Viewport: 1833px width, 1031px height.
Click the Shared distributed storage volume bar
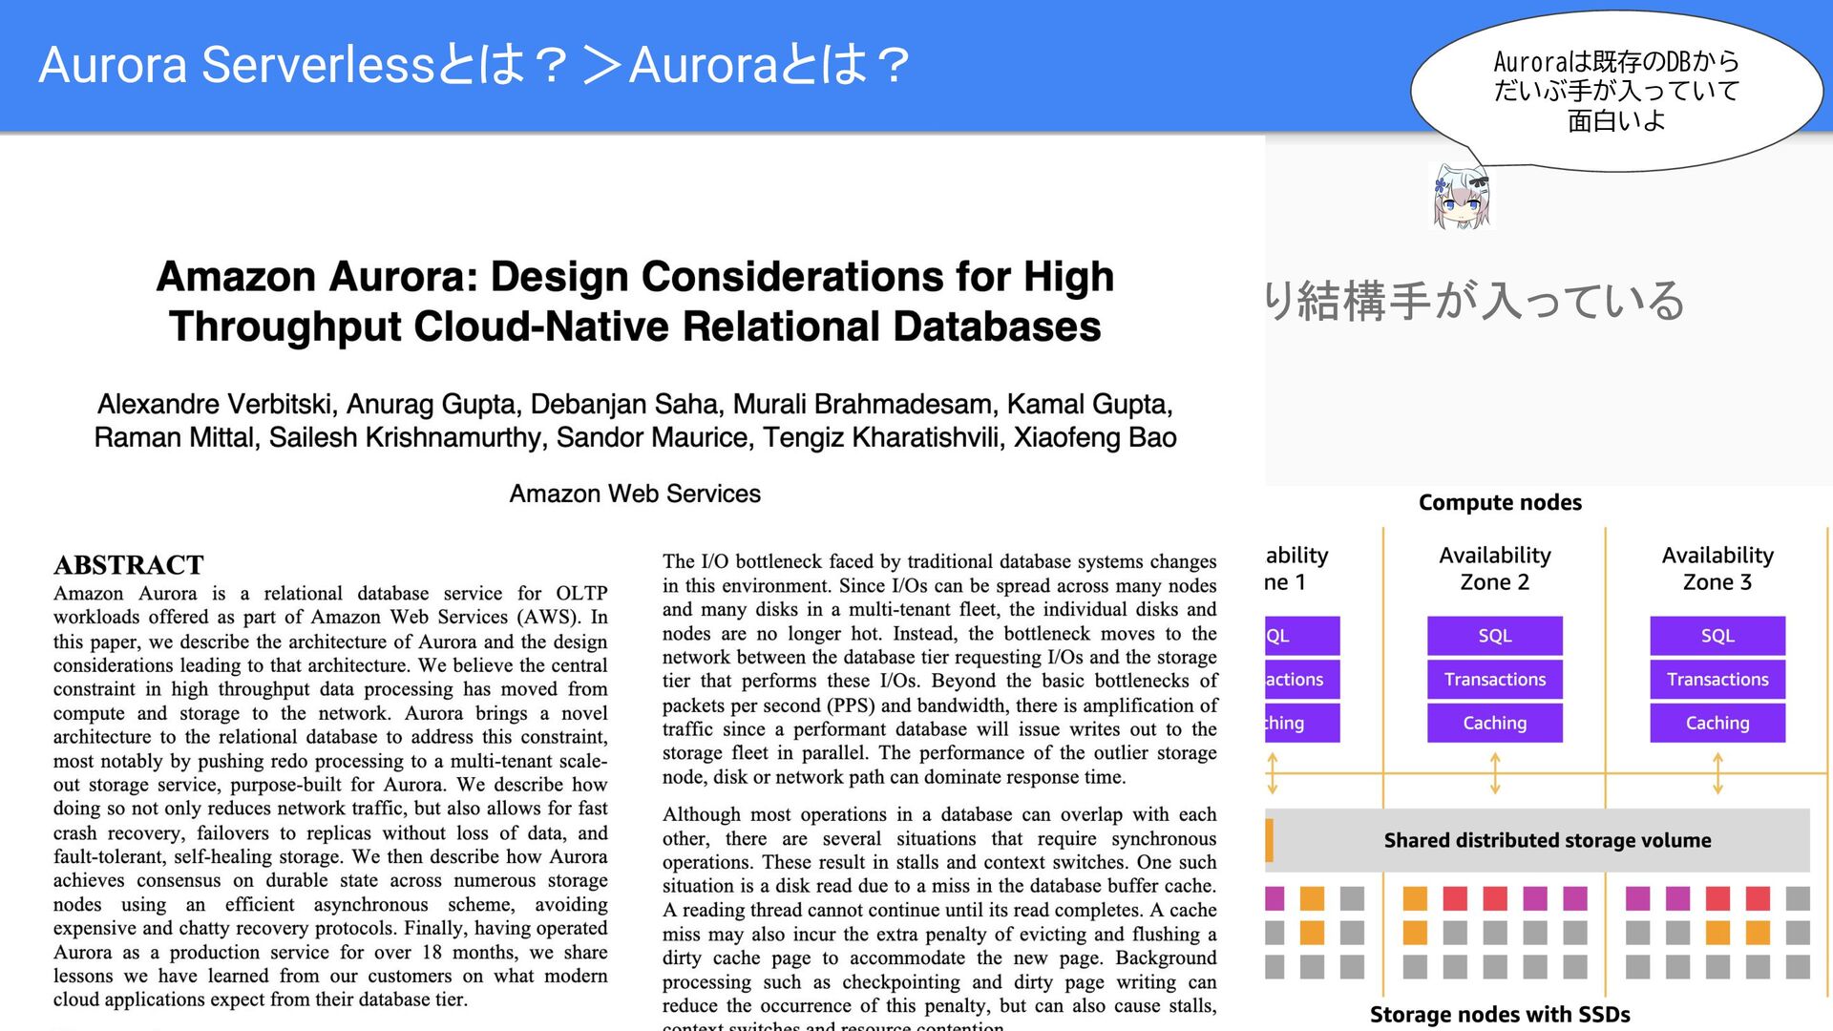point(1547,840)
